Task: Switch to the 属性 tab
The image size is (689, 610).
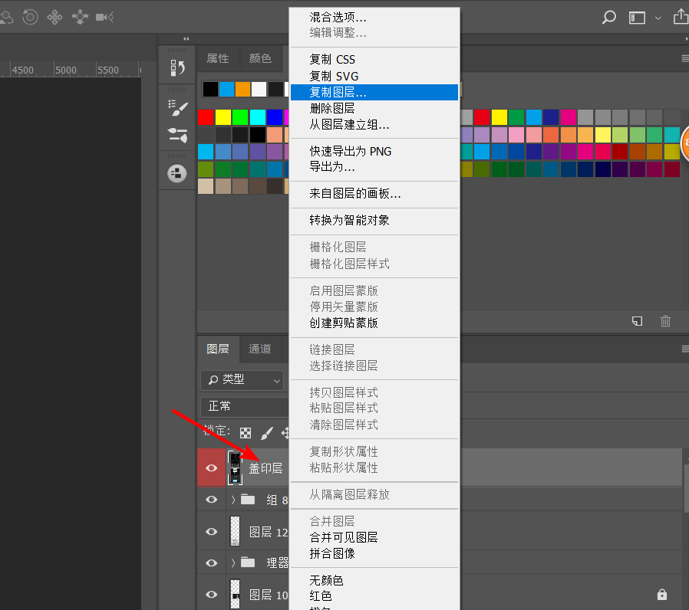Action: 218,58
